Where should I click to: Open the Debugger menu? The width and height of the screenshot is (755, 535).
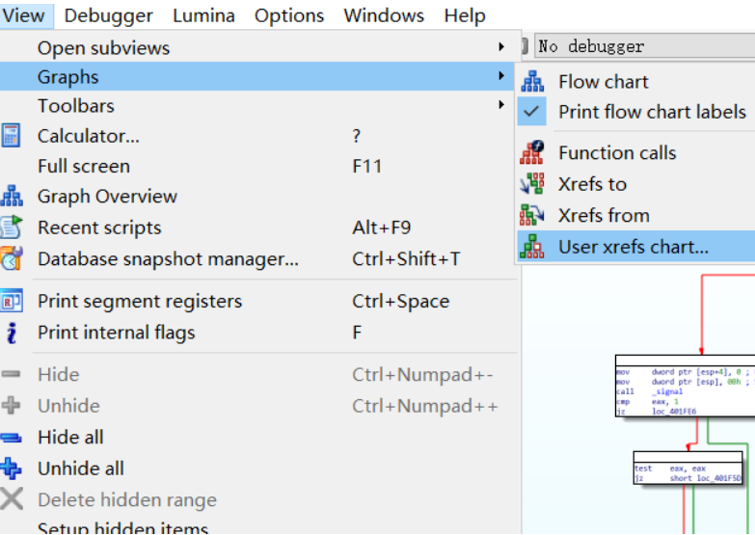click(108, 15)
